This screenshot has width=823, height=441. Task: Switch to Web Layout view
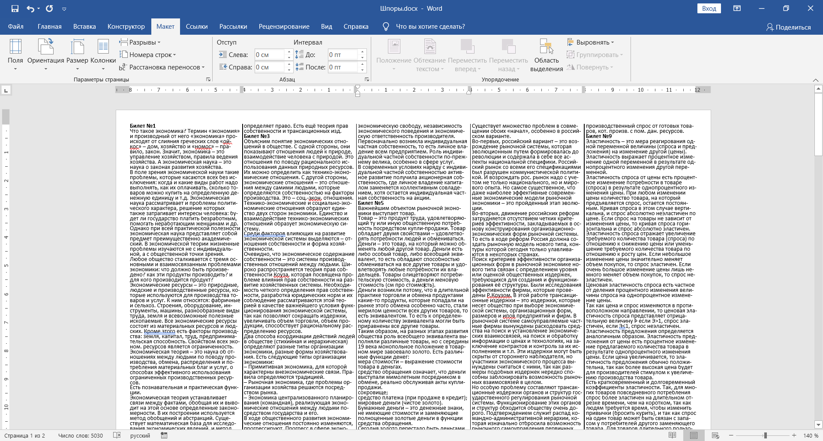coord(715,435)
